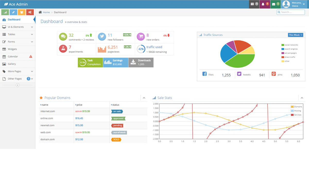309x173 pixels.
Task: Click the orange pageviews bar chart icon
Action: [x=102, y=49]
